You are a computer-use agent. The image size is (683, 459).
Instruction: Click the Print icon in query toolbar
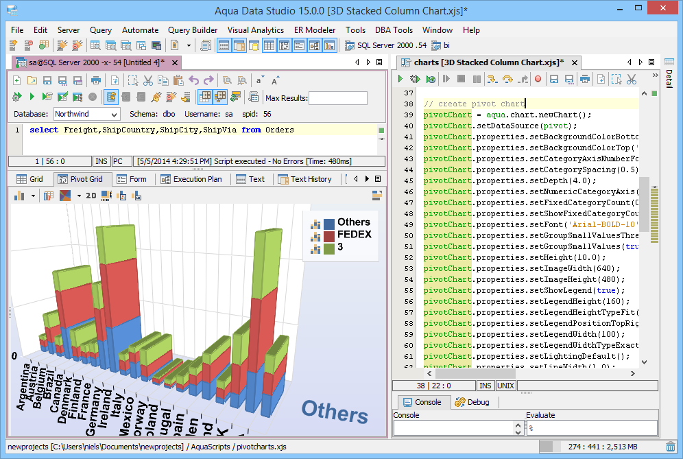click(96, 80)
